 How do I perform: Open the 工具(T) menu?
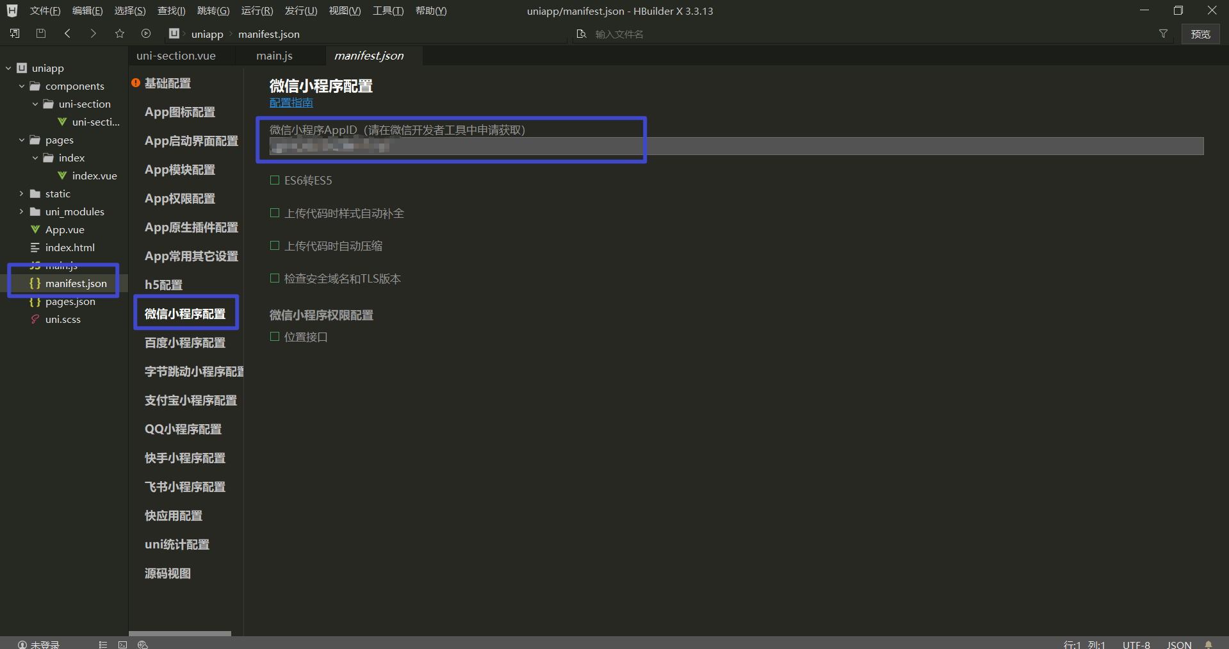[x=388, y=11]
